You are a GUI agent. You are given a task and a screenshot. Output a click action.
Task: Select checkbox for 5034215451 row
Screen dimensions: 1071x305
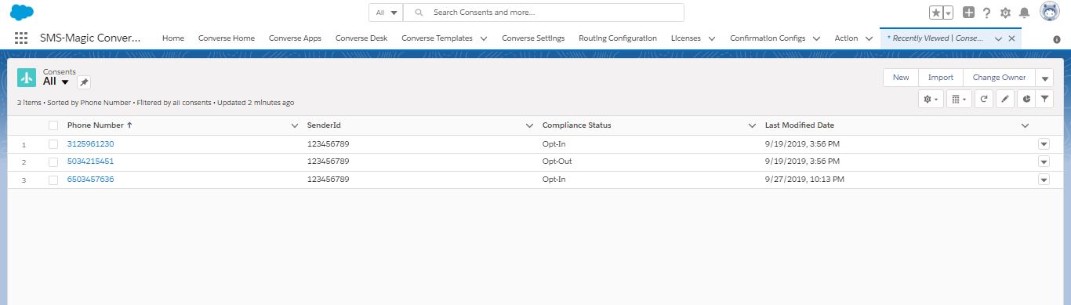tap(53, 162)
